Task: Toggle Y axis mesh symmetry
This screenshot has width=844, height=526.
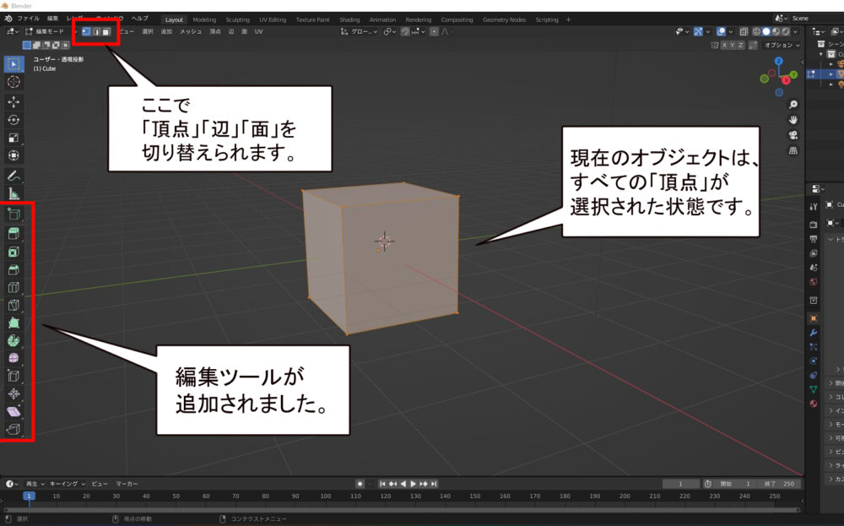Action: [733, 46]
